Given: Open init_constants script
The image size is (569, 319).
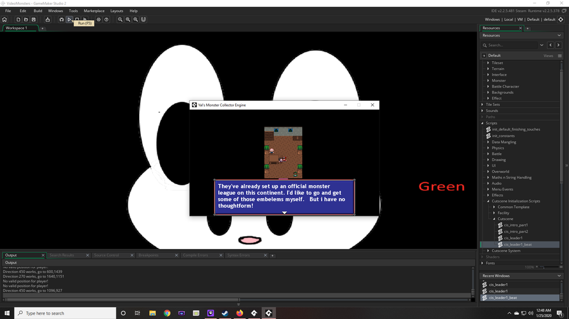Looking at the screenshot, I should pyautogui.click(x=503, y=136).
